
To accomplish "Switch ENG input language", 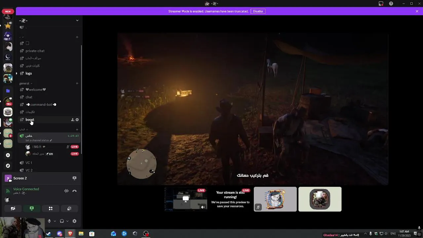I will click(x=393, y=234).
